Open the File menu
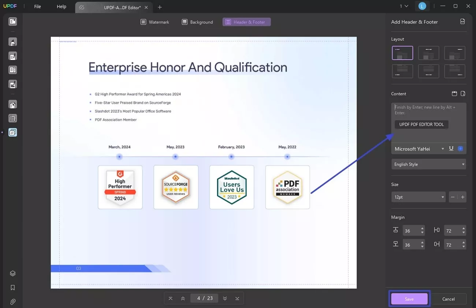The image size is (476, 308). pos(38,7)
